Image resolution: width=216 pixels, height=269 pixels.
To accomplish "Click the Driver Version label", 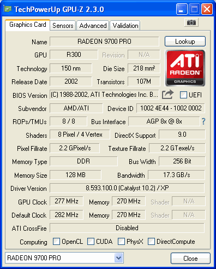I will [28, 189].
